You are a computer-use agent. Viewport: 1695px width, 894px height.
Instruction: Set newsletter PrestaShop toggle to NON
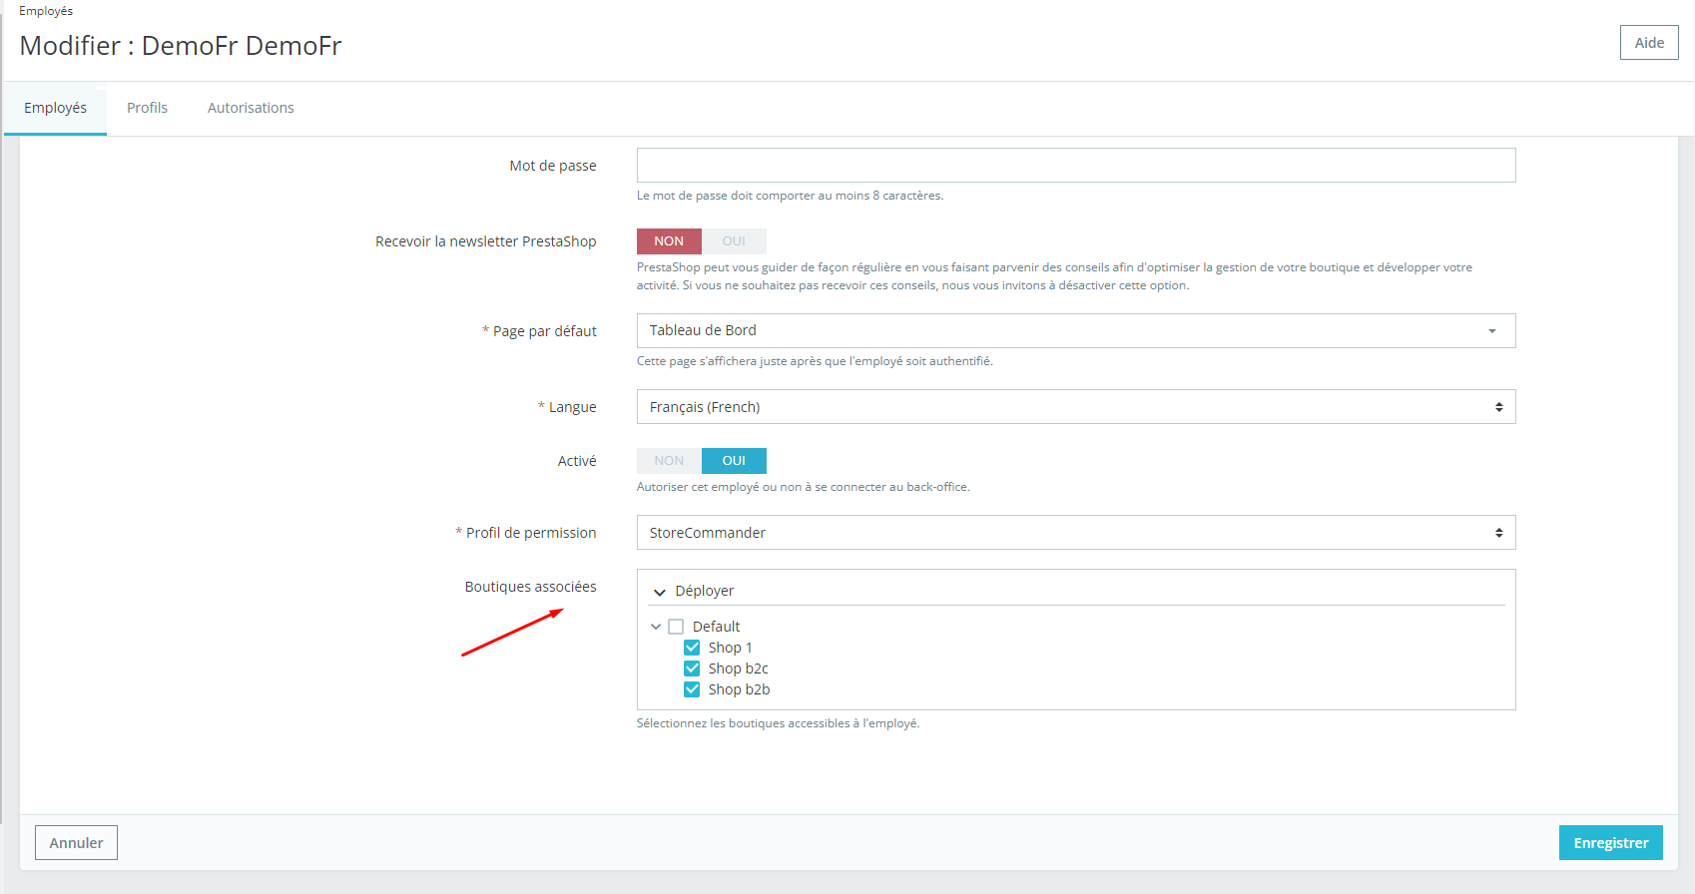click(669, 241)
